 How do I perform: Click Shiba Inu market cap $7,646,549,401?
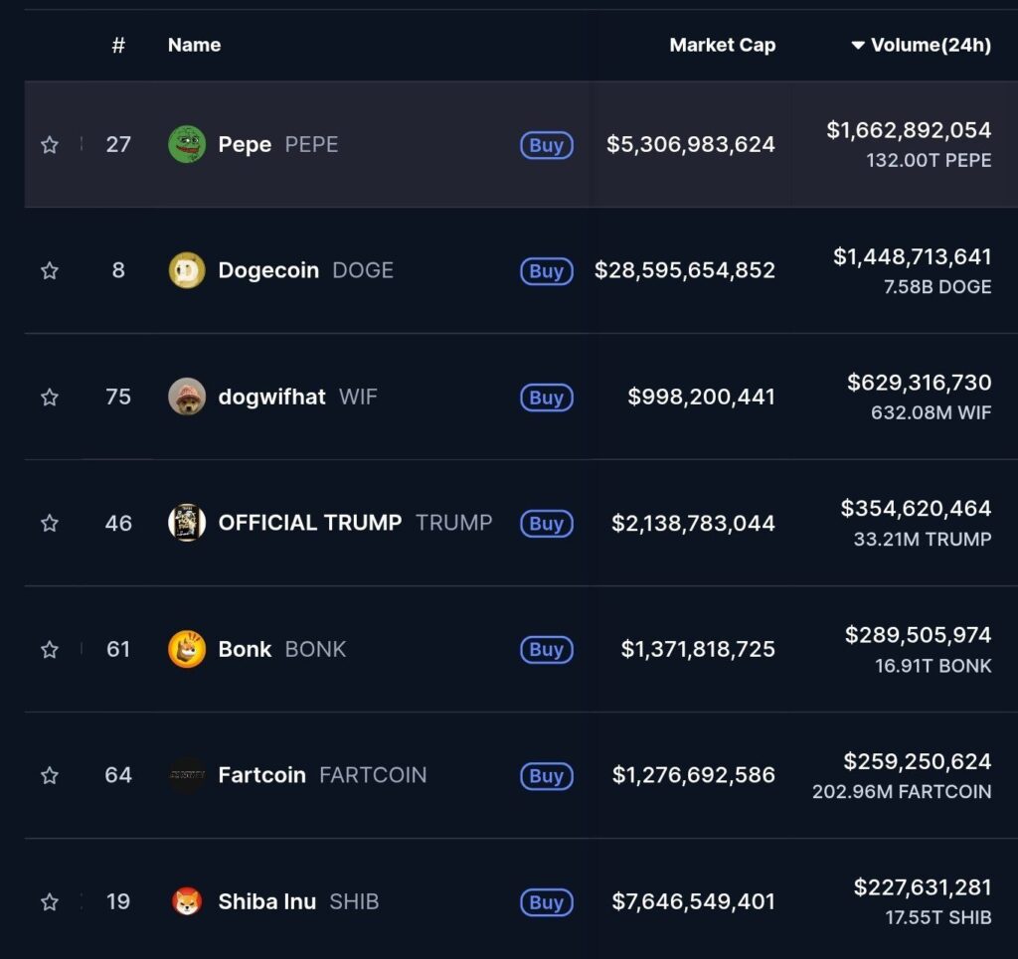(x=693, y=901)
